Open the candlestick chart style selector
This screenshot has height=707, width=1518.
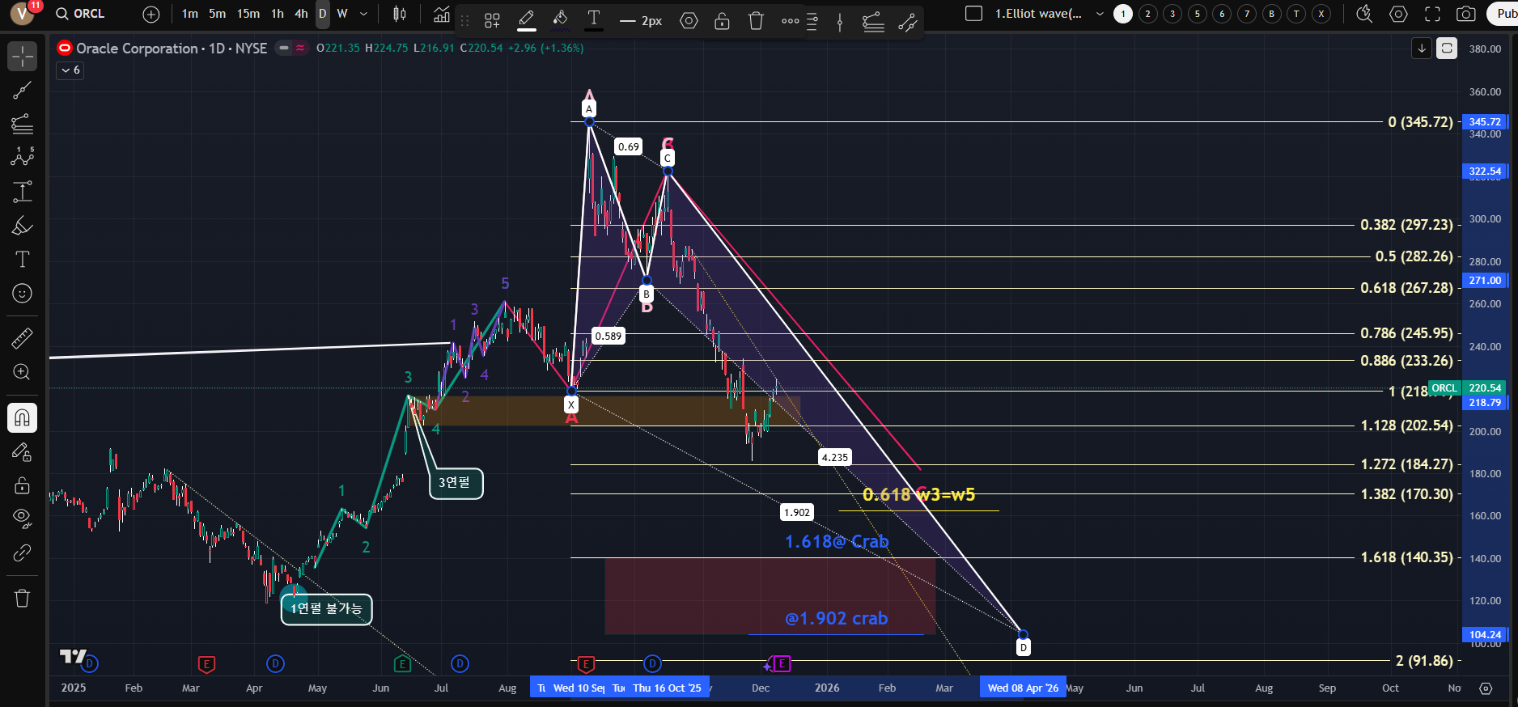pyautogui.click(x=400, y=14)
